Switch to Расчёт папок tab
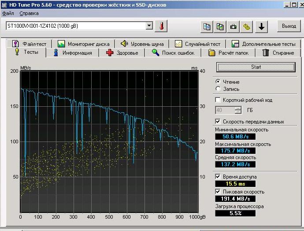The image size is (304, 231). click(228, 53)
